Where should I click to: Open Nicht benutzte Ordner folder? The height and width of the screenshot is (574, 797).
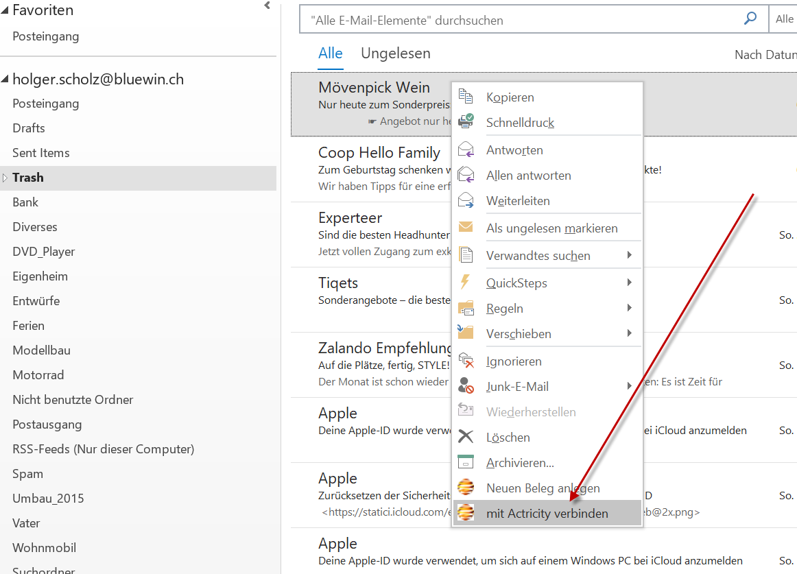pyautogui.click(x=73, y=400)
